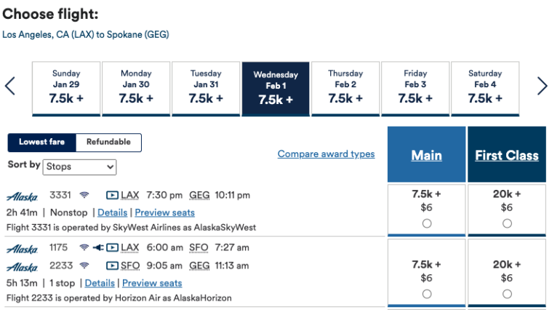
Task: Open the Sort by Stops dropdown
Action: point(79,167)
